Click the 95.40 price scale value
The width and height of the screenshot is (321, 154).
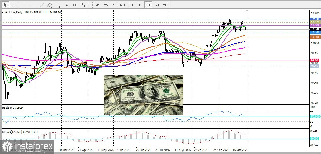click(x=315, y=103)
